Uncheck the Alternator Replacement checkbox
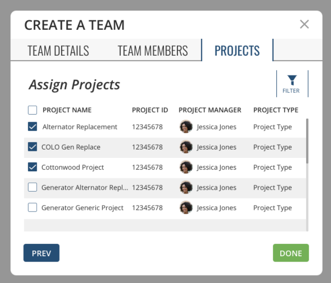 tap(32, 127)
